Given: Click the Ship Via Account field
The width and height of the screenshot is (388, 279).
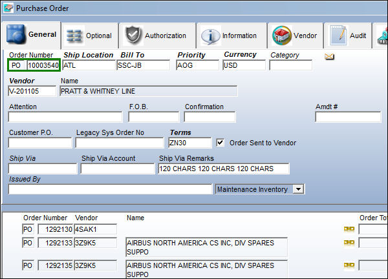Looking at the screenshot, I should point(118,169).
